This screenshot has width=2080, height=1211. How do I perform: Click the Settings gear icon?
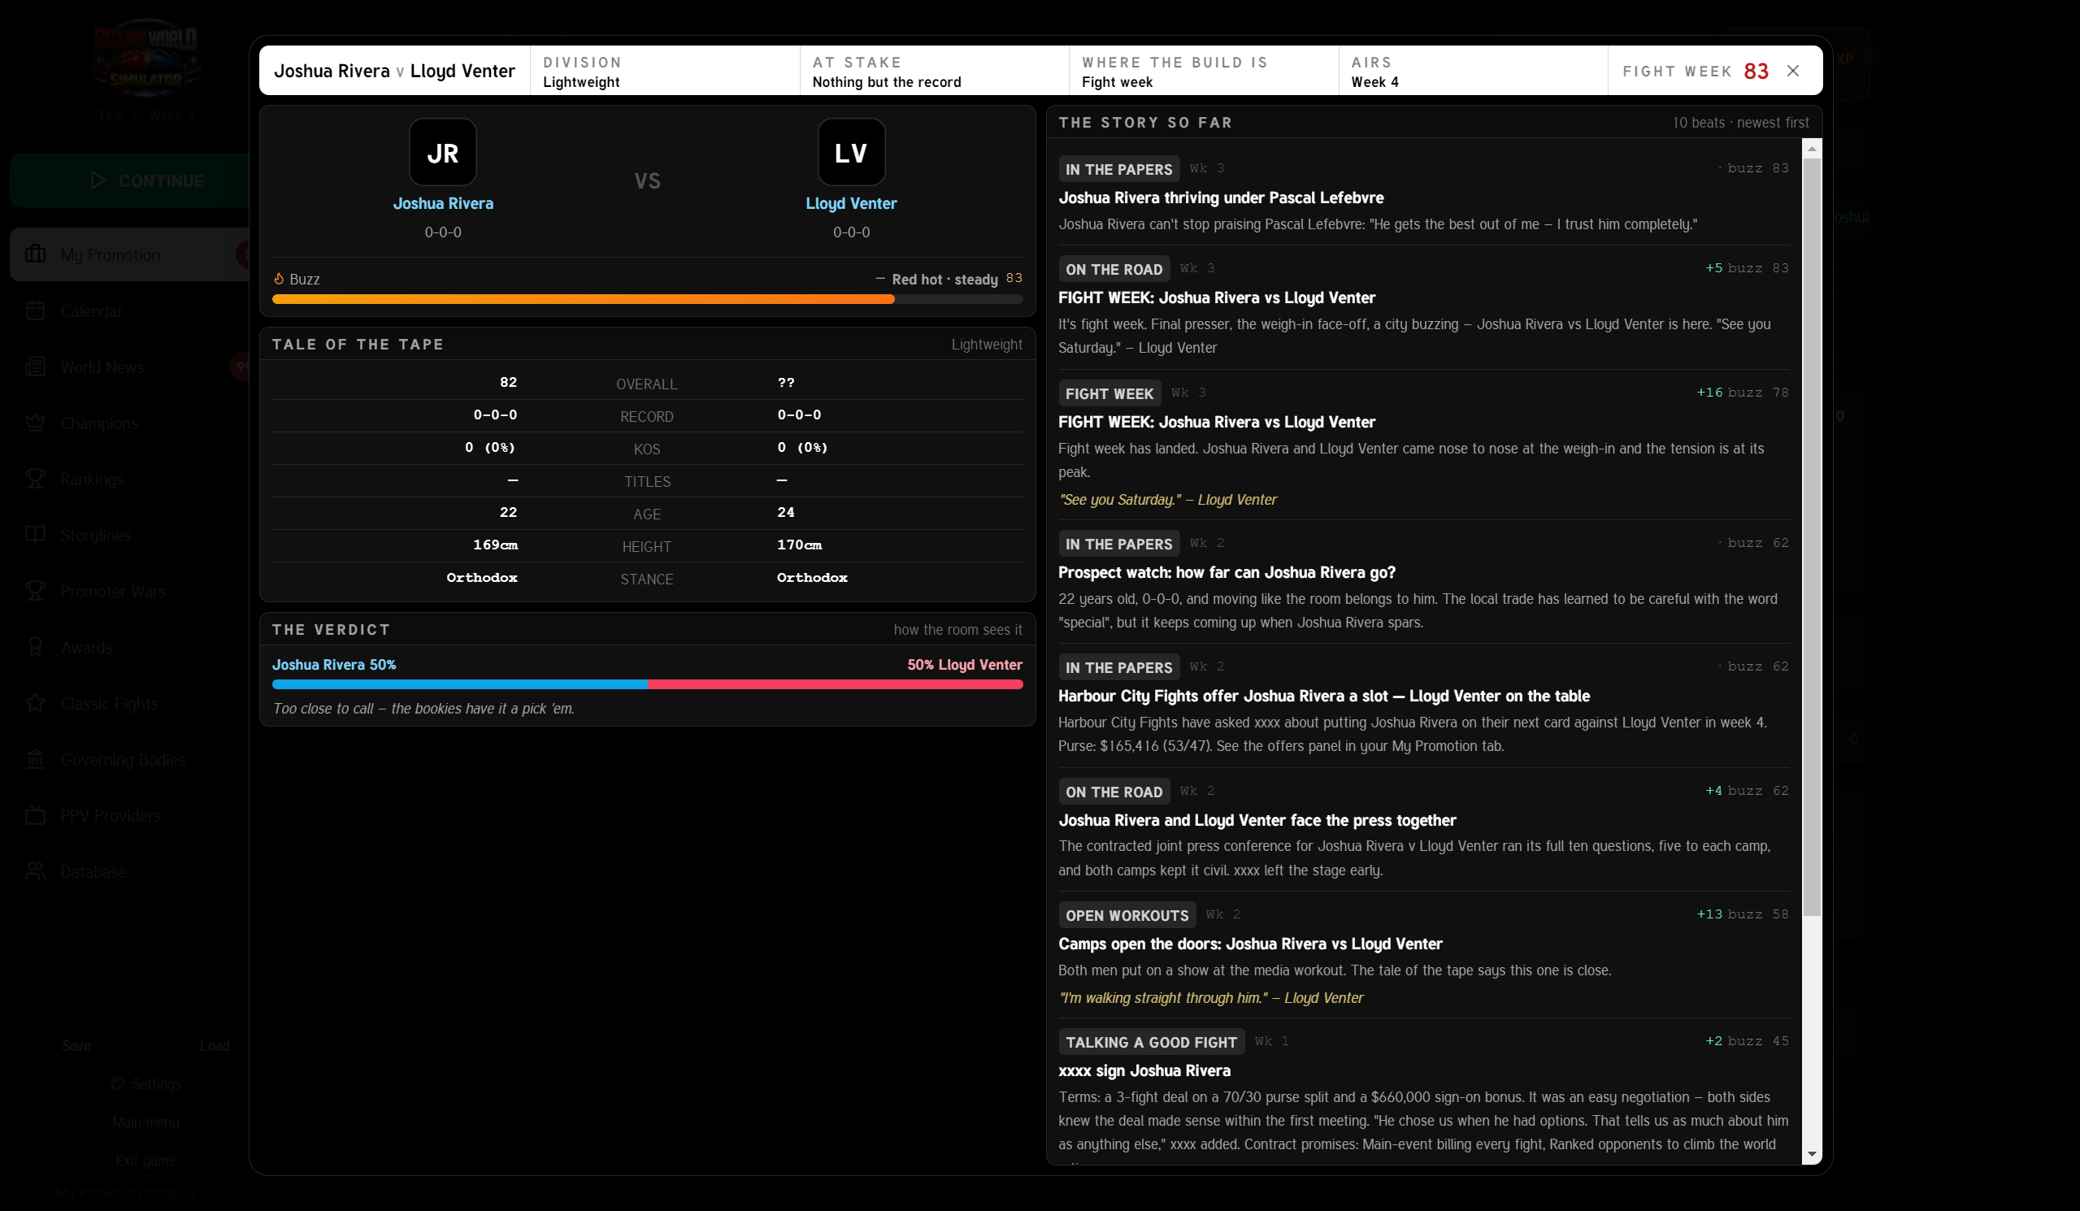pos(118,1084)
